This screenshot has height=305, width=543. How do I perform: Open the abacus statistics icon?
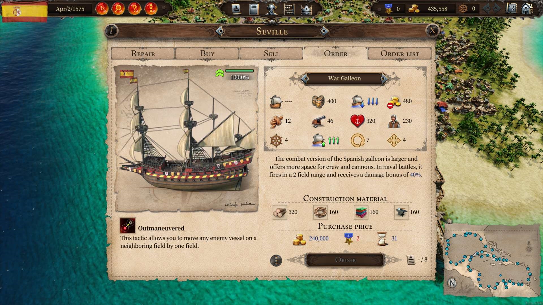pos(289,9)
